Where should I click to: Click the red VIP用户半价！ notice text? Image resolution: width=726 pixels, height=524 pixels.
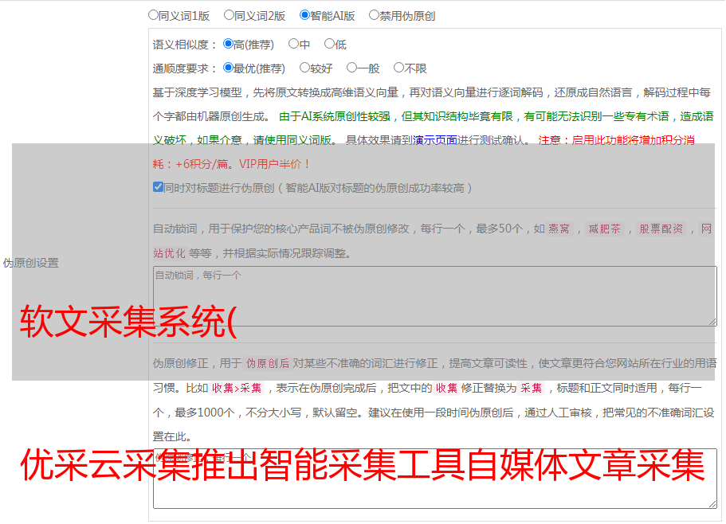[275, 164]
